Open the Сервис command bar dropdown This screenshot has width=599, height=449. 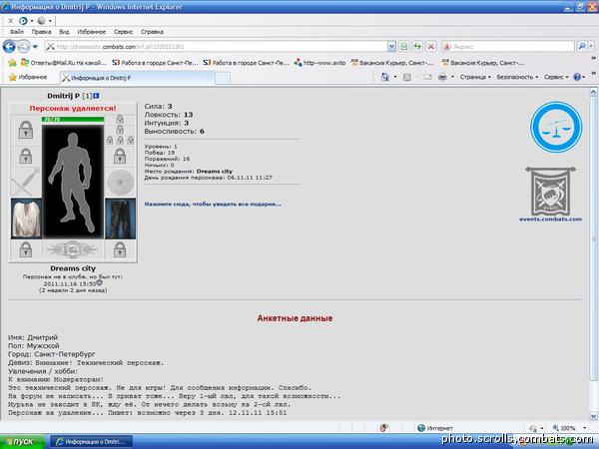[x=556, y=77]
